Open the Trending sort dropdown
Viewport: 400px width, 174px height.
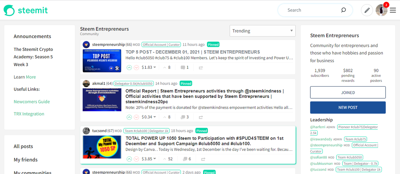pyautogui.click(x=262, y=31)
